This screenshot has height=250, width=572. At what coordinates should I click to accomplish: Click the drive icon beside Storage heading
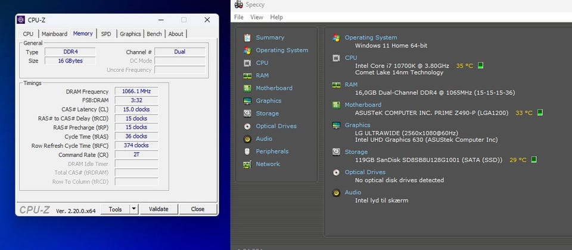(x=336, y=152)
